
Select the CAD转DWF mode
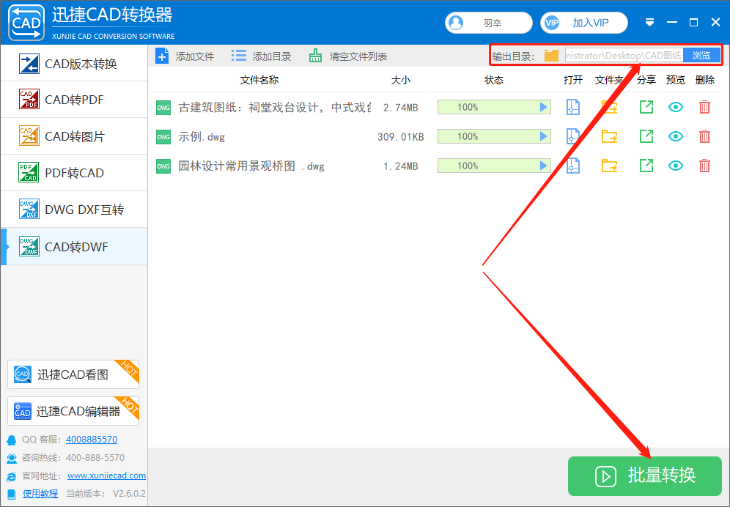75,246
